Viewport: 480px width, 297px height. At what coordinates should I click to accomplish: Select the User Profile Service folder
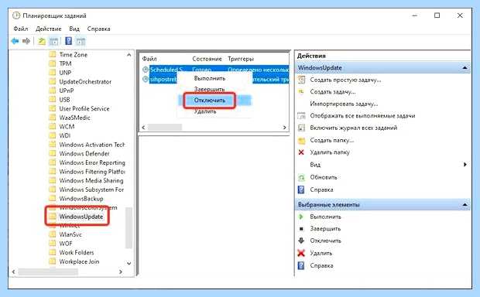pyautogui.click(x=84, y=108)
